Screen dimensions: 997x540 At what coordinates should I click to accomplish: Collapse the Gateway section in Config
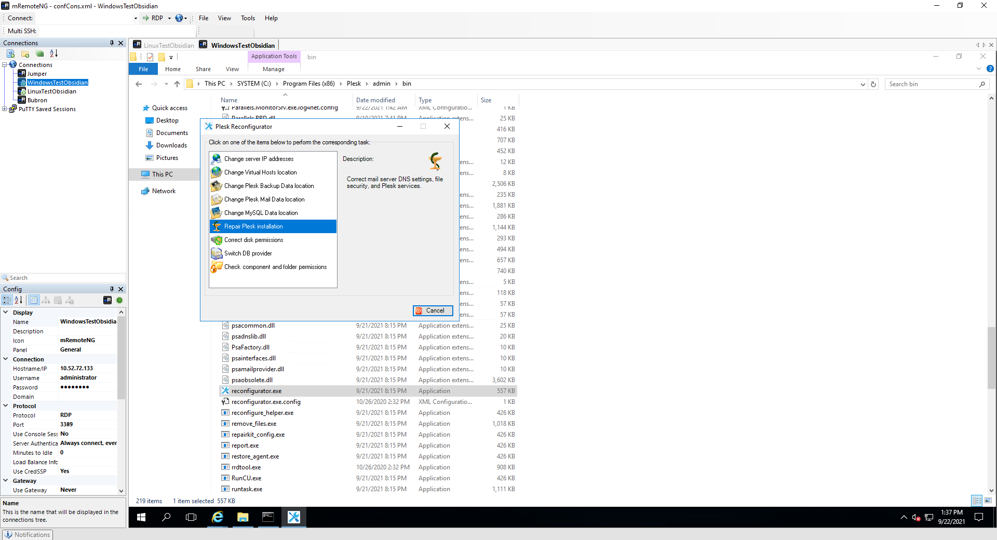6,481
